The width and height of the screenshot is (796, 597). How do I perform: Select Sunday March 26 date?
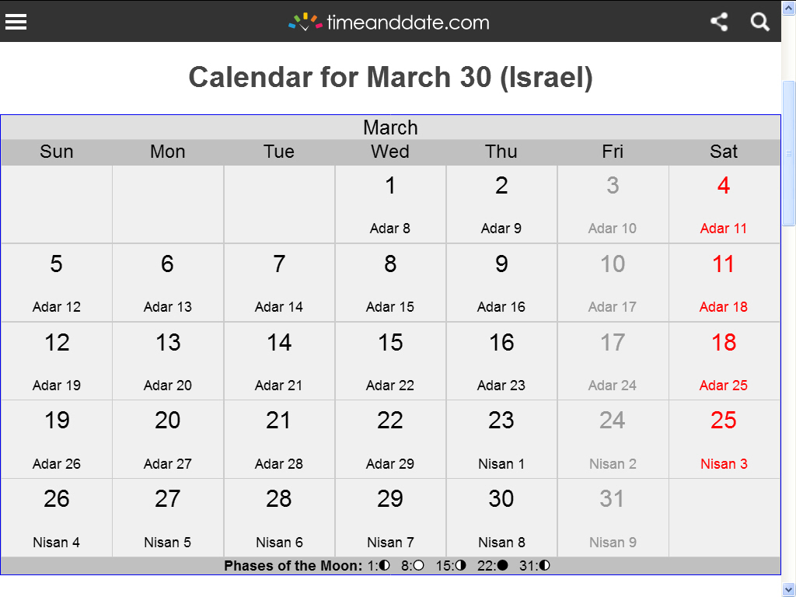click(56, 518)
